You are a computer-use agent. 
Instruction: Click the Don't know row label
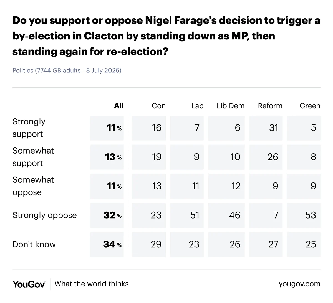click(x=34, y=244)
